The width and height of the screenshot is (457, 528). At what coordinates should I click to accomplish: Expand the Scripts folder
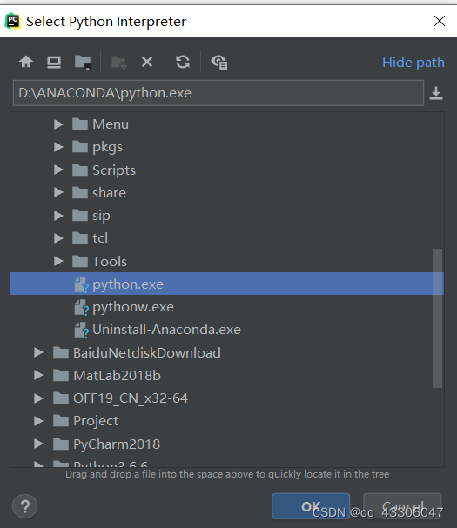(58, 170)
